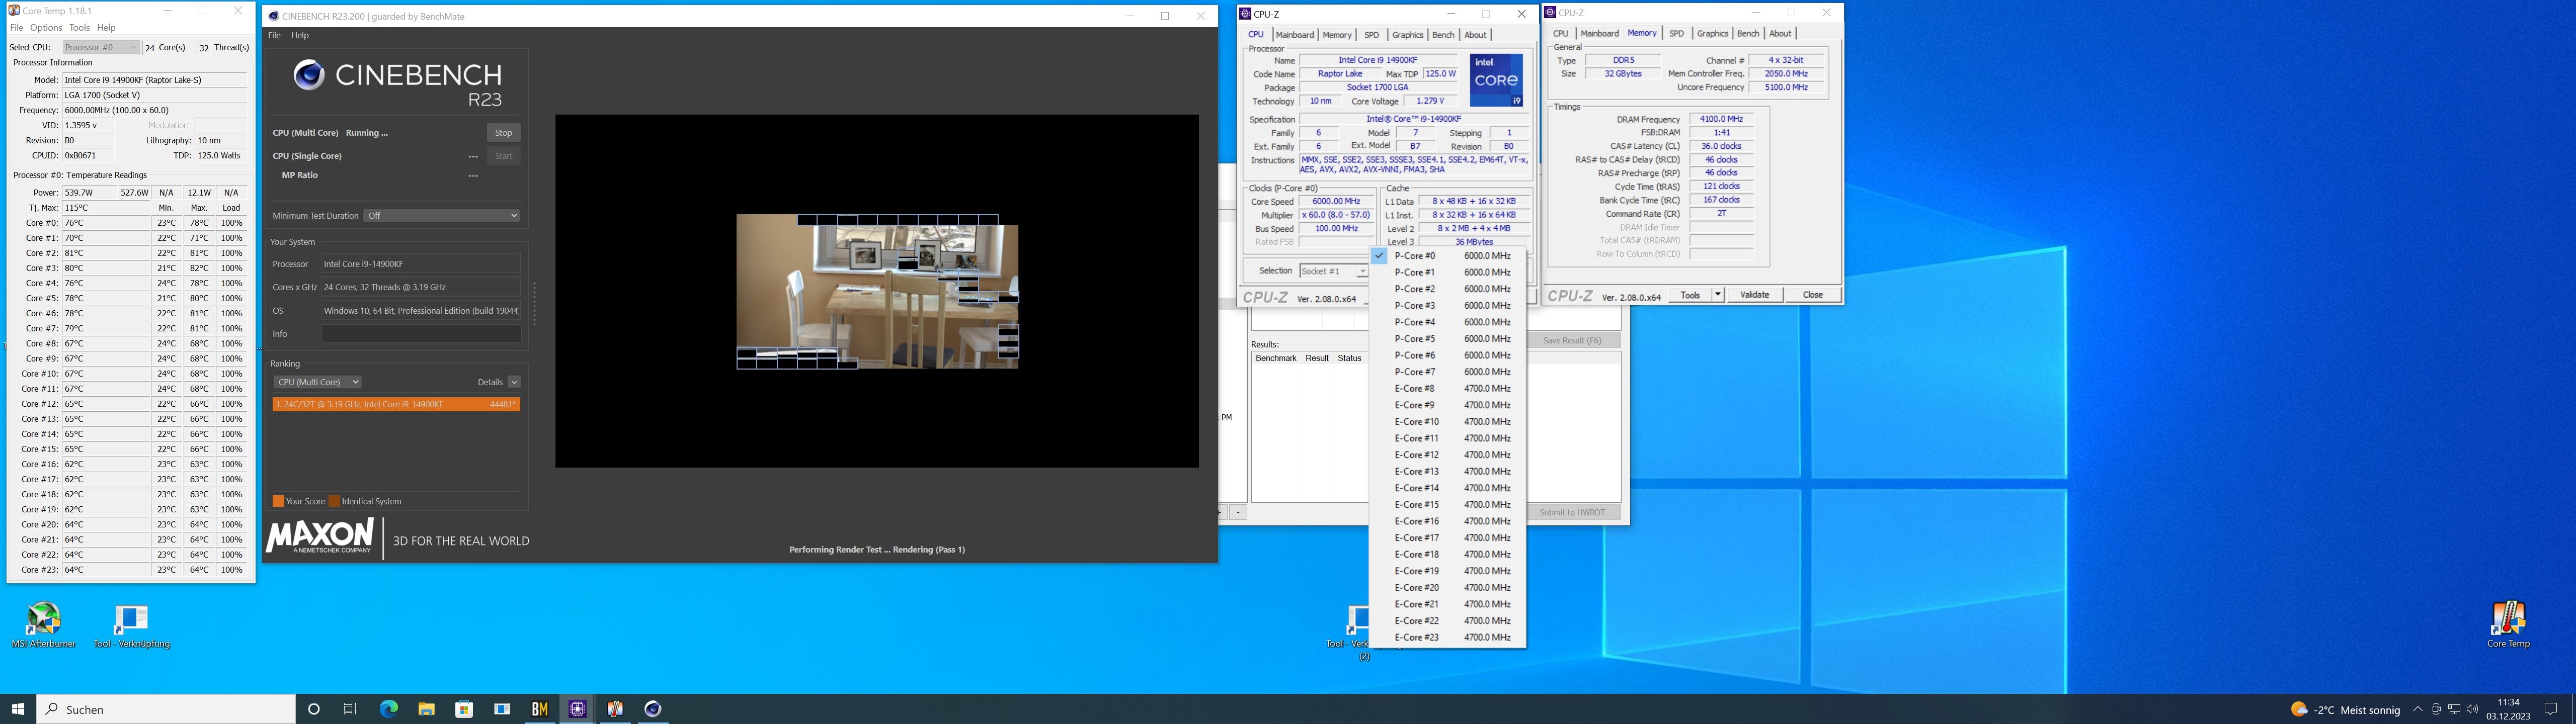
Task: Open the Options menu in Core Temp
Action: [x=46, y=28]
